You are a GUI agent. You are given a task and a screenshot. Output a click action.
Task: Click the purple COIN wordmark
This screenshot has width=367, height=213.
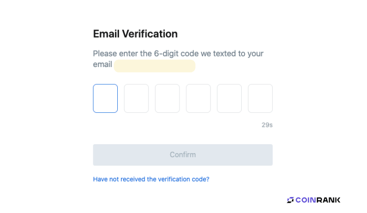(306, 200)
